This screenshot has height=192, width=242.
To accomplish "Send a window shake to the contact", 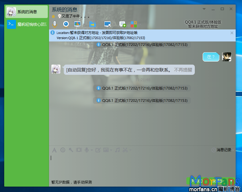I will pos(79,150).
